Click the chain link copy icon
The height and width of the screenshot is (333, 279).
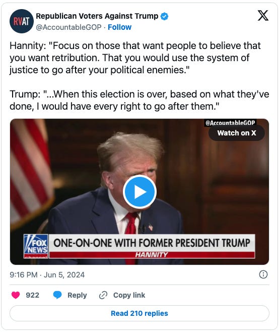pos(103,295)
